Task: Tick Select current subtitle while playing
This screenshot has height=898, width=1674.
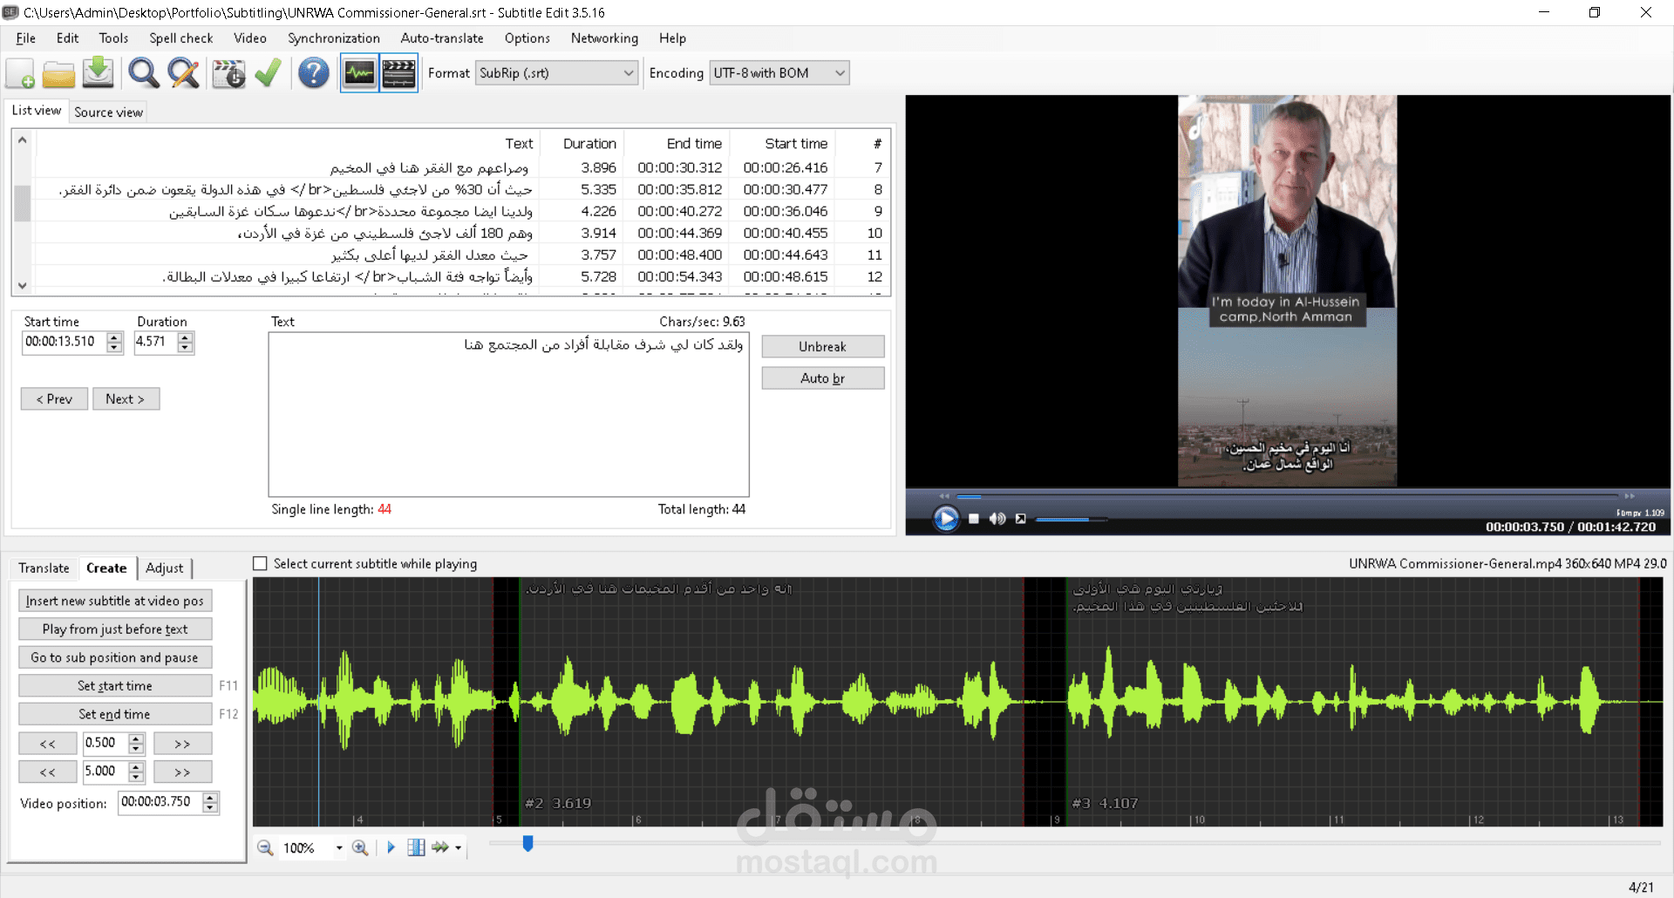Action: click(x=260, y=564)
